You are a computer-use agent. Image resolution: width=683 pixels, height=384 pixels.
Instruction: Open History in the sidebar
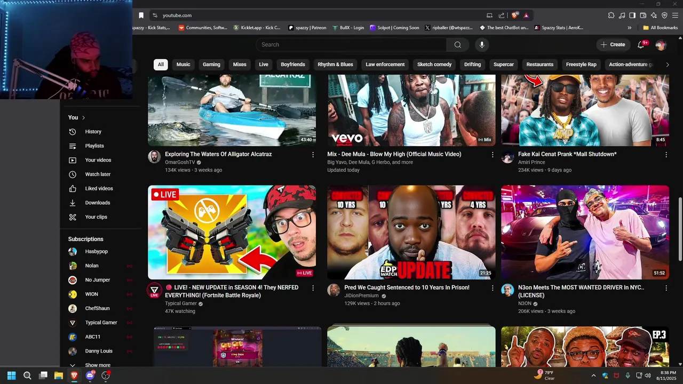pos(93,132)
